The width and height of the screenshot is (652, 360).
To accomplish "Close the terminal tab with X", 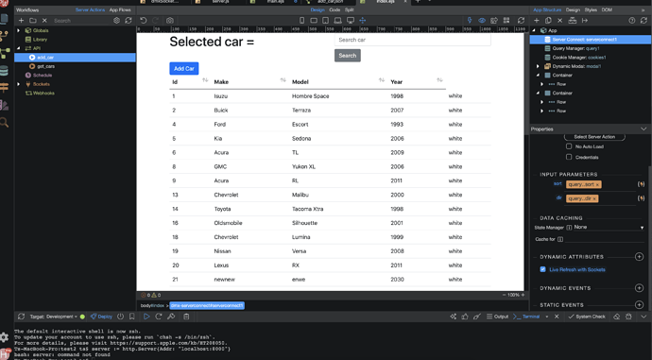I will (557, 317).
